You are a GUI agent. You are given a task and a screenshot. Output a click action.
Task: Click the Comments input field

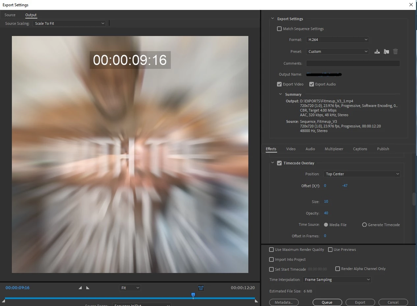point(353,63)
